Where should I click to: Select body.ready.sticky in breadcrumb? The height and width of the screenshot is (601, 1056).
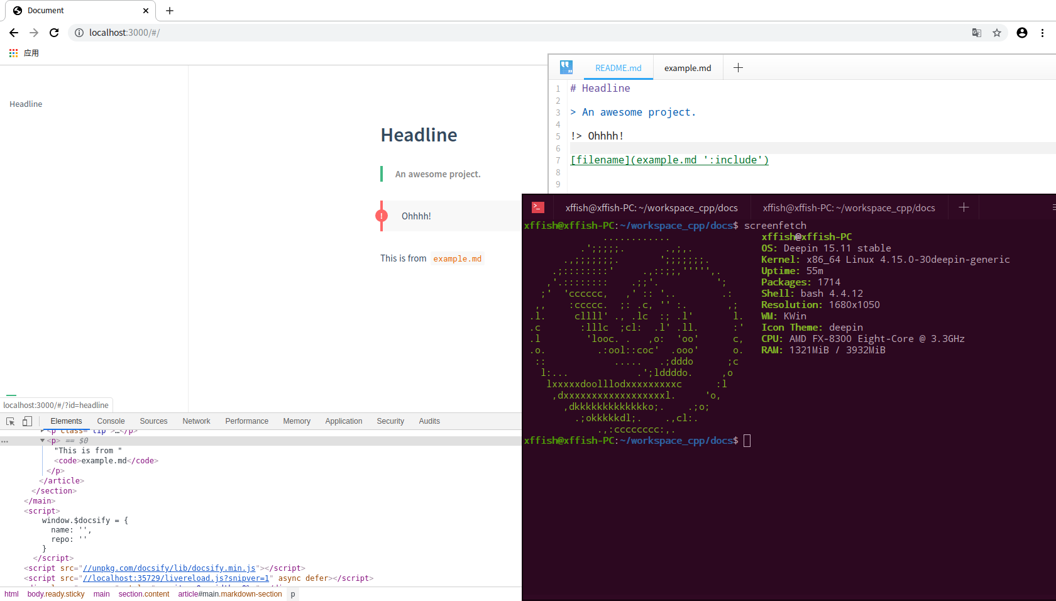(x=56, y=594)
